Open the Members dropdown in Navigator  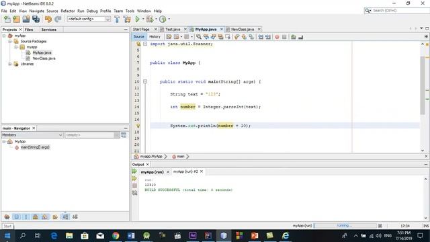point(60,135)
